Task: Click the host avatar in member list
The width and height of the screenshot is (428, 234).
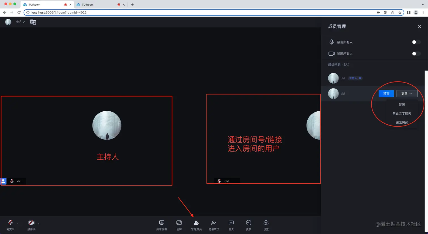Action: (333, 78)
